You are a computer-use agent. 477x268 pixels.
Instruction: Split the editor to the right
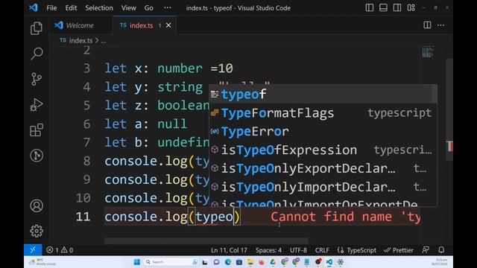coord(427,25)
